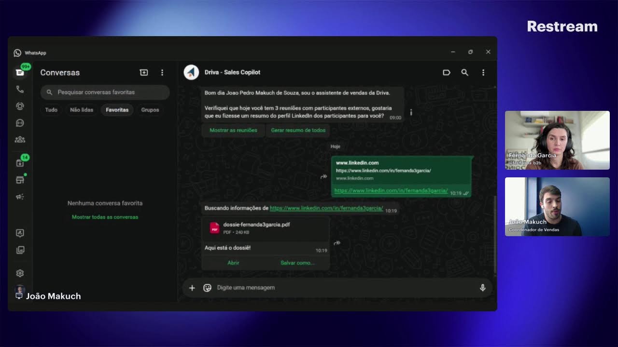This screenshot has height=347, width=618.
Task: Click Salvar como... under the PDF
Action: (x=297, y=263)
